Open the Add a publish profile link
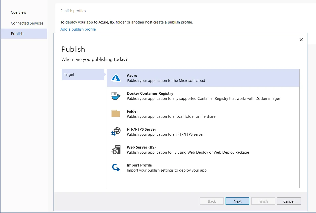Viewport: 316px width, 213px height. 78,29
